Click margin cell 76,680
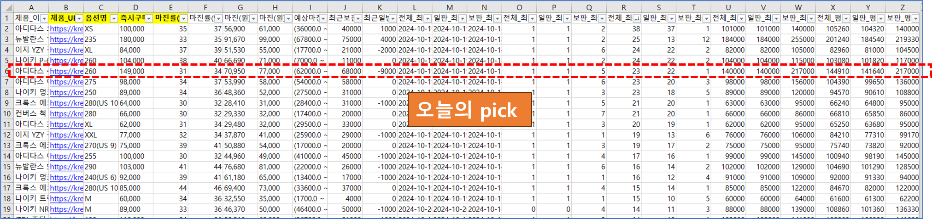 240,167
